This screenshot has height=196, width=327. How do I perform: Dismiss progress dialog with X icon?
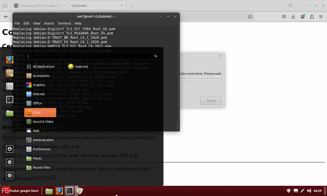221,56
